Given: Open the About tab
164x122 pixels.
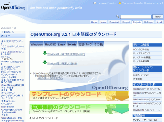Looking at the screenshot, I should [x=159, y=22].
